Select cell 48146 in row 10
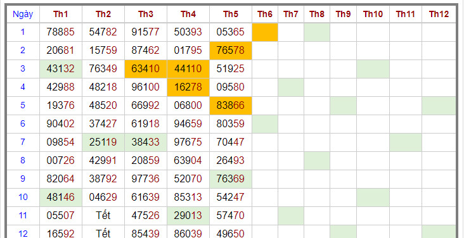This screenshot has width=464, height=238. 61,197
